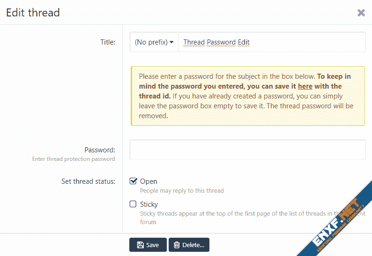Click the "Edit thread" dialog heading
Viewport: 372px width, 256px height.
pyautogui.click(x=33, y=13)
